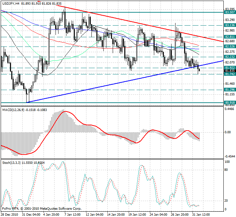Click the 12 Jan 04:00 time label
Screen dimensions: 236x217
pyautogui.click(x=95, y=214)
